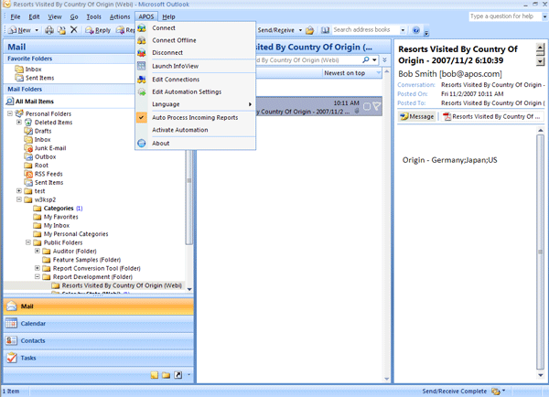This screenshot has width=549, height=397.
Task: Click the Folder List icon at bottom
Action: [167, 375]
